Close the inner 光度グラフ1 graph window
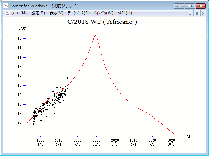Viewport: 209px width, 156px height. pyautogui.click(x=203, y=13)
